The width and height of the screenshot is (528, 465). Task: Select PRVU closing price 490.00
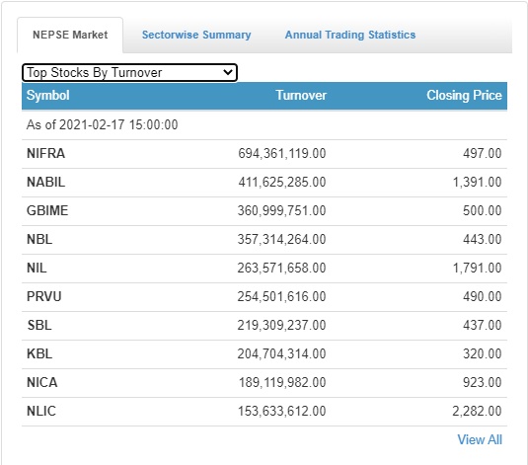click(483, 296)
